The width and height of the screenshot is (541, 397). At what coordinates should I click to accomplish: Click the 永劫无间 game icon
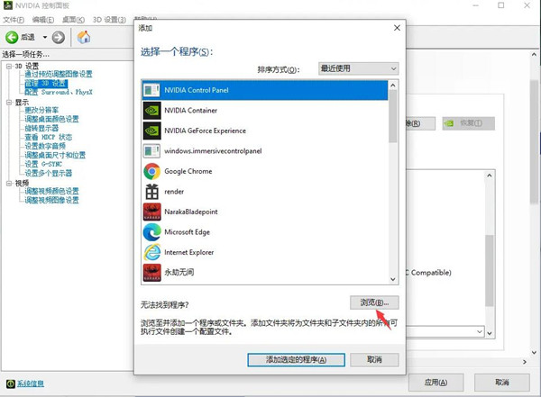coord(151,273)
